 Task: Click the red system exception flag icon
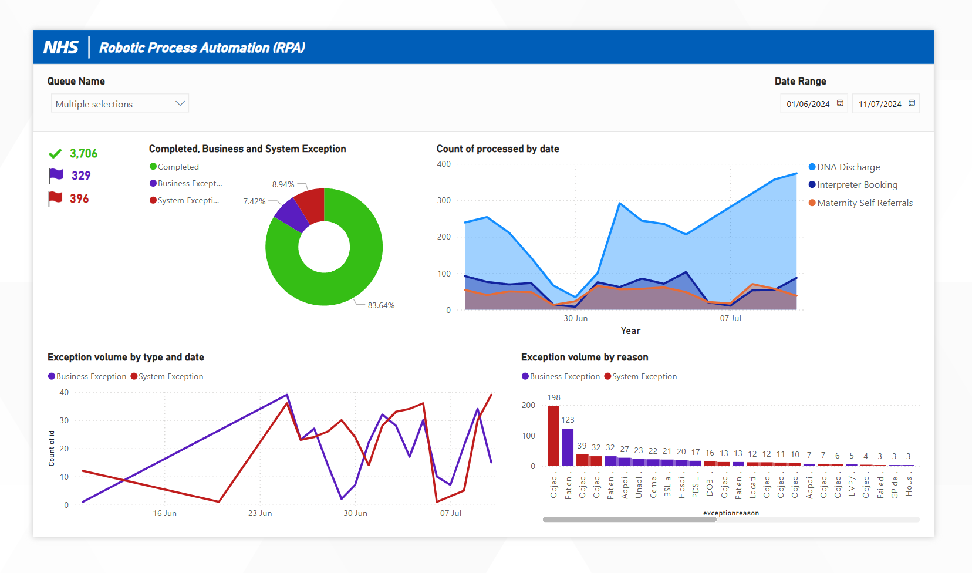pyautogui.click(x=56, y=198)
